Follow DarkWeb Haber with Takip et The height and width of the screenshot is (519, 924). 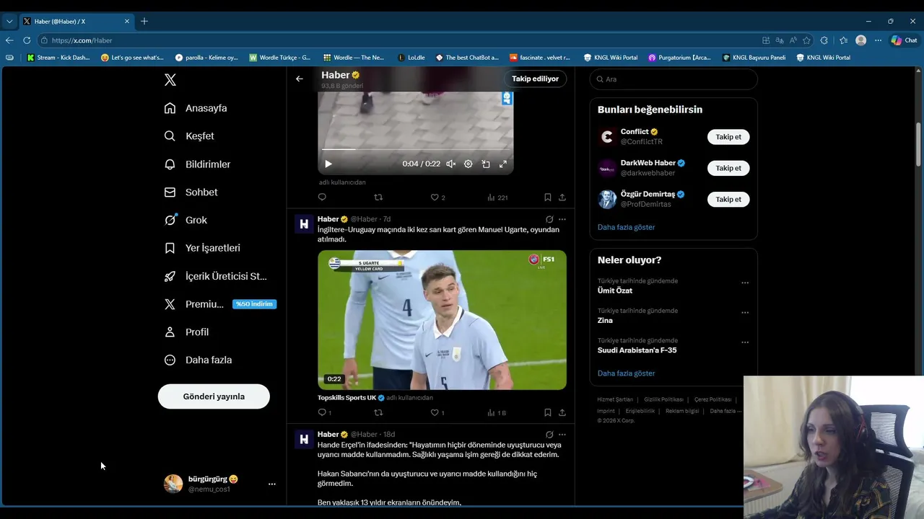pos(728,168)
